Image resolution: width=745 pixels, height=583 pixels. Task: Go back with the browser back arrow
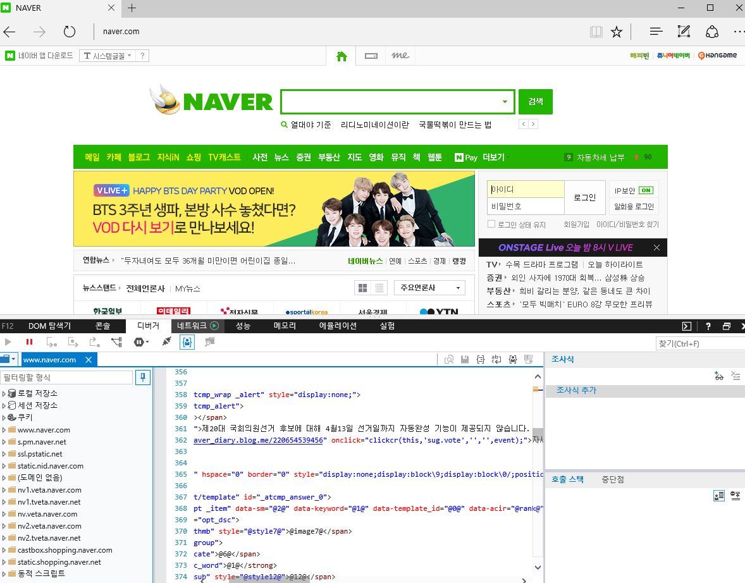click(9, 32)
